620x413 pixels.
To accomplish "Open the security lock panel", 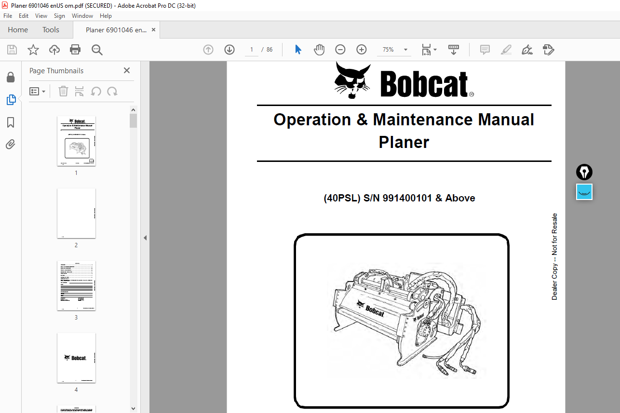I will tap(11, 77).
